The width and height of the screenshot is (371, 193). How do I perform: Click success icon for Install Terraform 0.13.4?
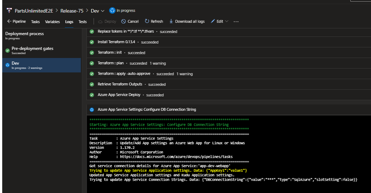[92, 42]
